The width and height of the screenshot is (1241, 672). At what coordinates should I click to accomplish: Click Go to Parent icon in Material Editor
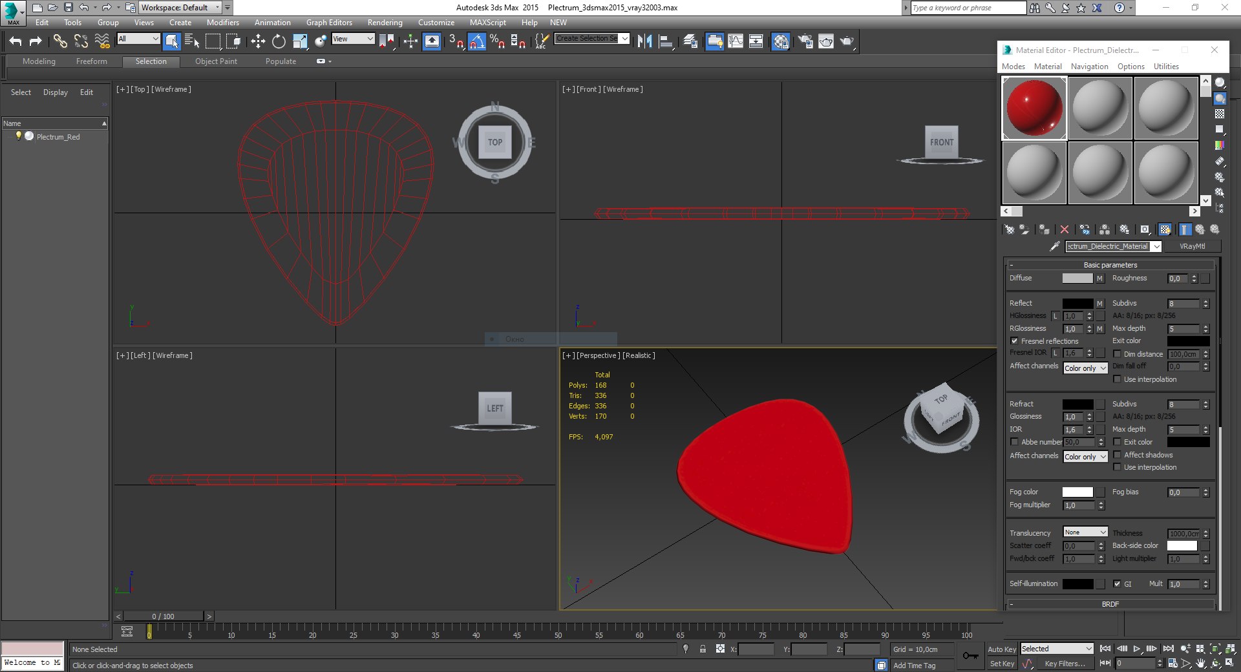(1200, 229)
